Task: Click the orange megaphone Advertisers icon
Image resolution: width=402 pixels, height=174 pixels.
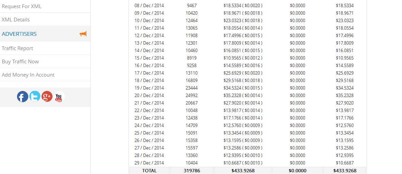Action: point(83,34)
